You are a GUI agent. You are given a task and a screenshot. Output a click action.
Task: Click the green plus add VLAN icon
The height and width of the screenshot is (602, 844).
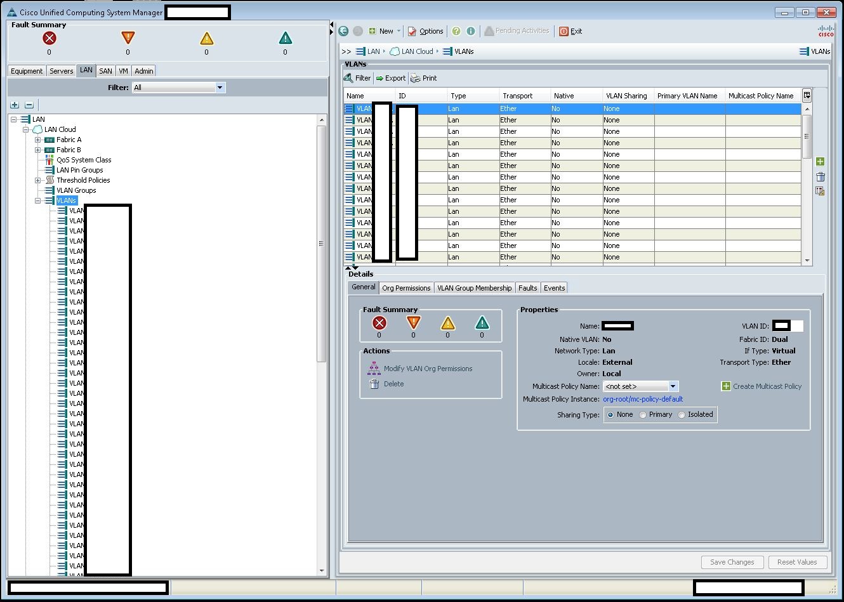click(x=820, y=162)
